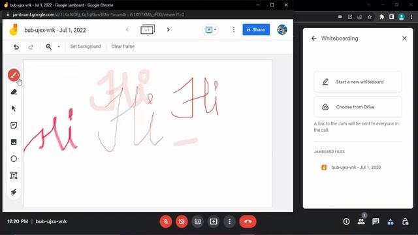Screen dimensions: 418x235
Task: Click the zoom magnifier icon
Action: point(49,46)
